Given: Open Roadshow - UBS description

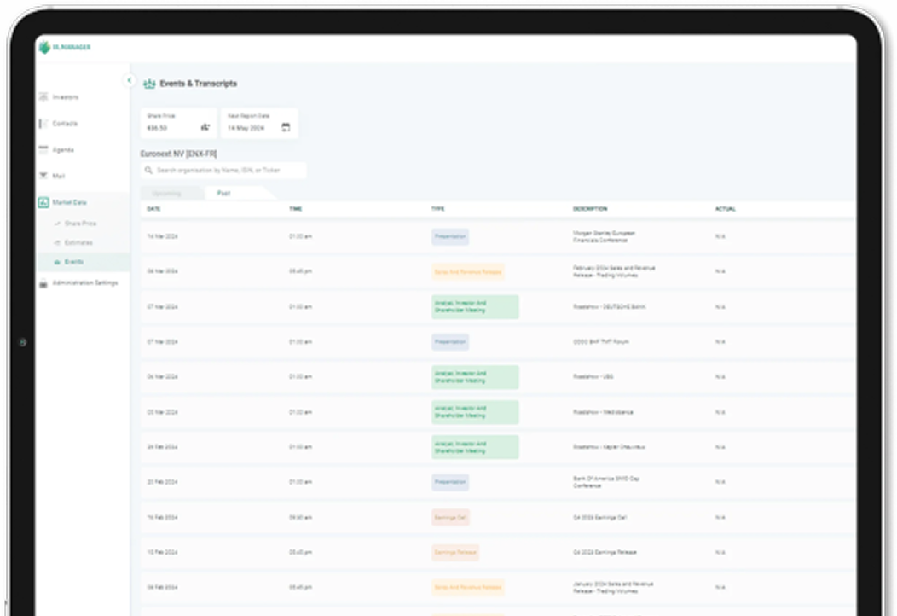Looking at the screenshot, I should point(593,377).
